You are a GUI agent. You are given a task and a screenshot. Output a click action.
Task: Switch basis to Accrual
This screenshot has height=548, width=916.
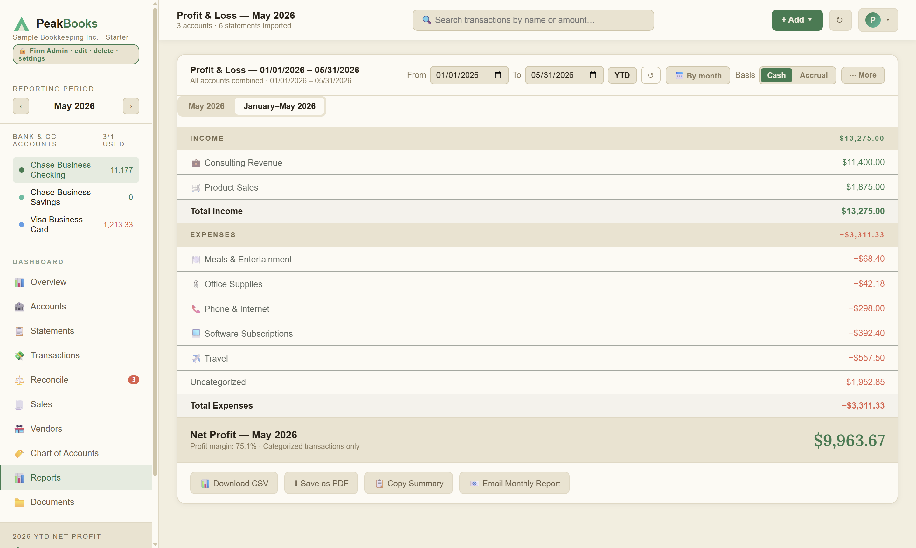point(814,75)
